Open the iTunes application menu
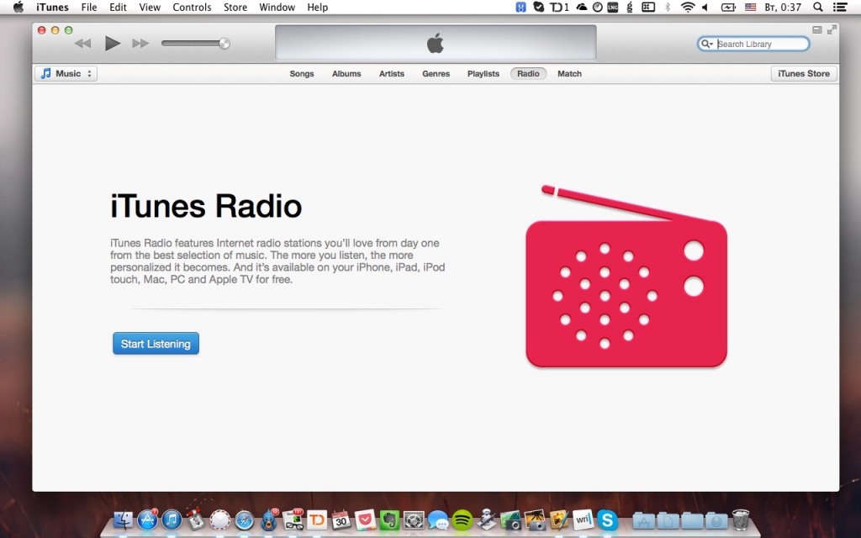861x538 pixels. 52,7
